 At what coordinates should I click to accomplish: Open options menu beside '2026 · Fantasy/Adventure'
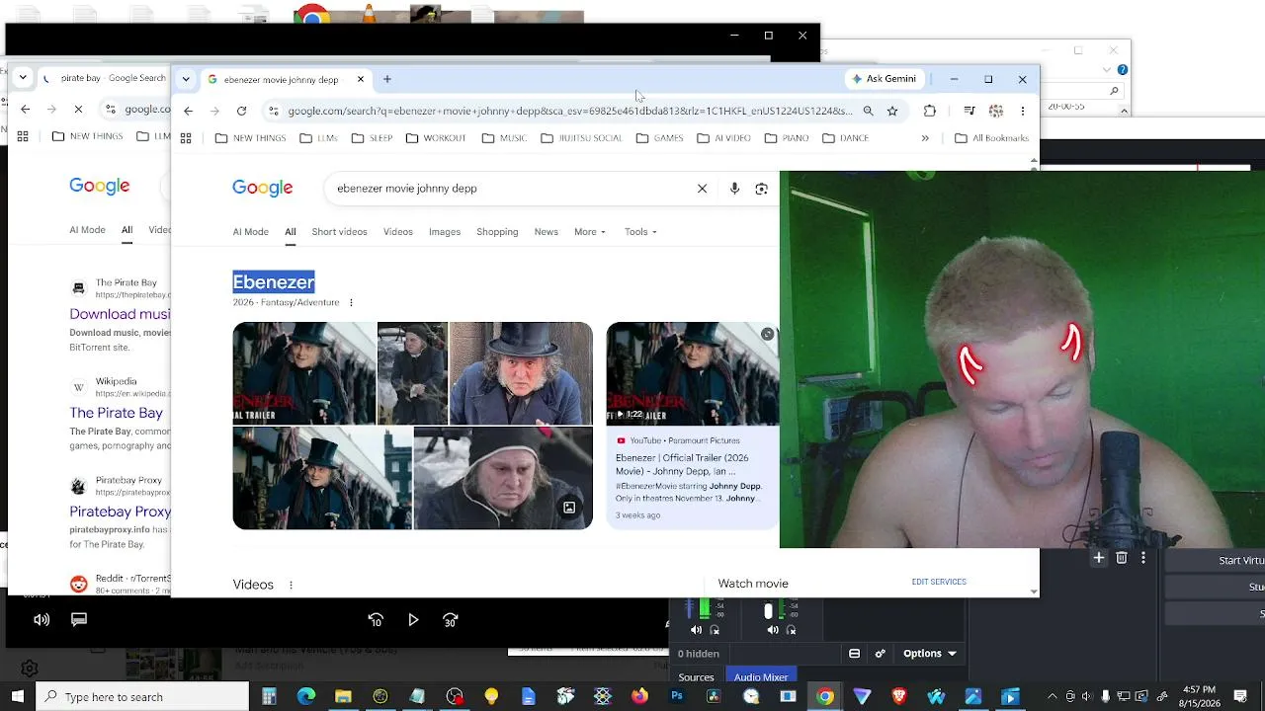(351, 303)
